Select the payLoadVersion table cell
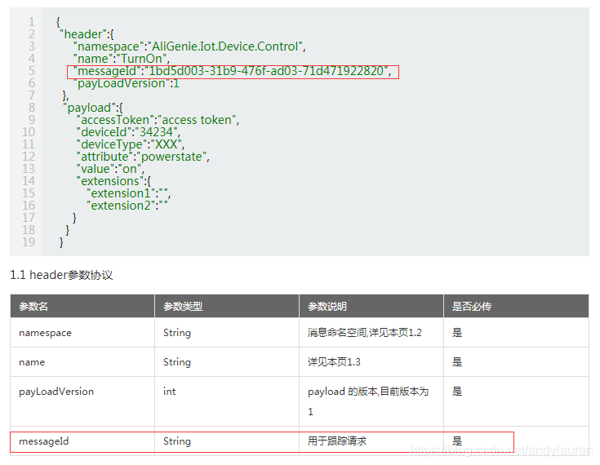The image size is (600, 465). [x=82, y=401]
